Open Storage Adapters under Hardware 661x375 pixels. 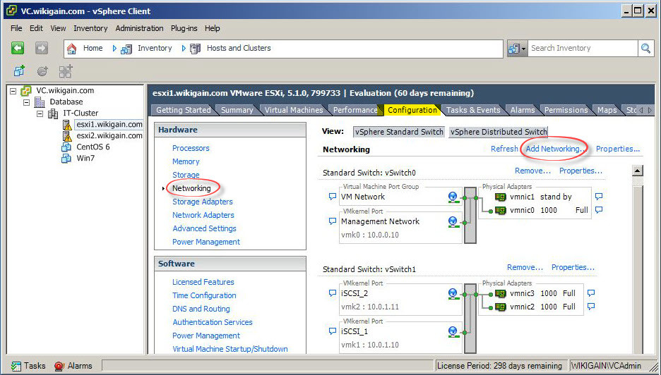point(203,202)
